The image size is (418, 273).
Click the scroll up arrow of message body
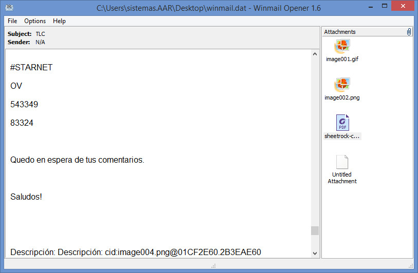(x=315, y=54)
